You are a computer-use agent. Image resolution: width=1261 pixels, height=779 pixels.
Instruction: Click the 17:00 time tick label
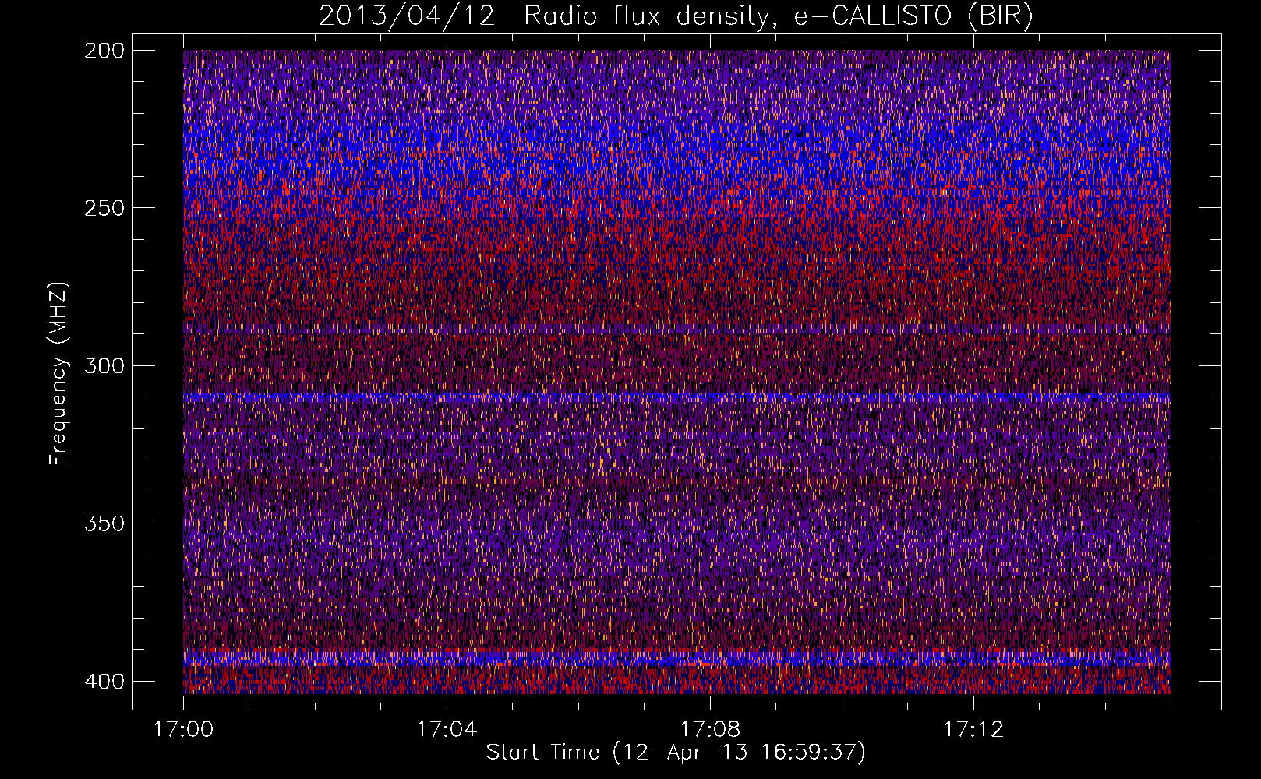point(183,730)
